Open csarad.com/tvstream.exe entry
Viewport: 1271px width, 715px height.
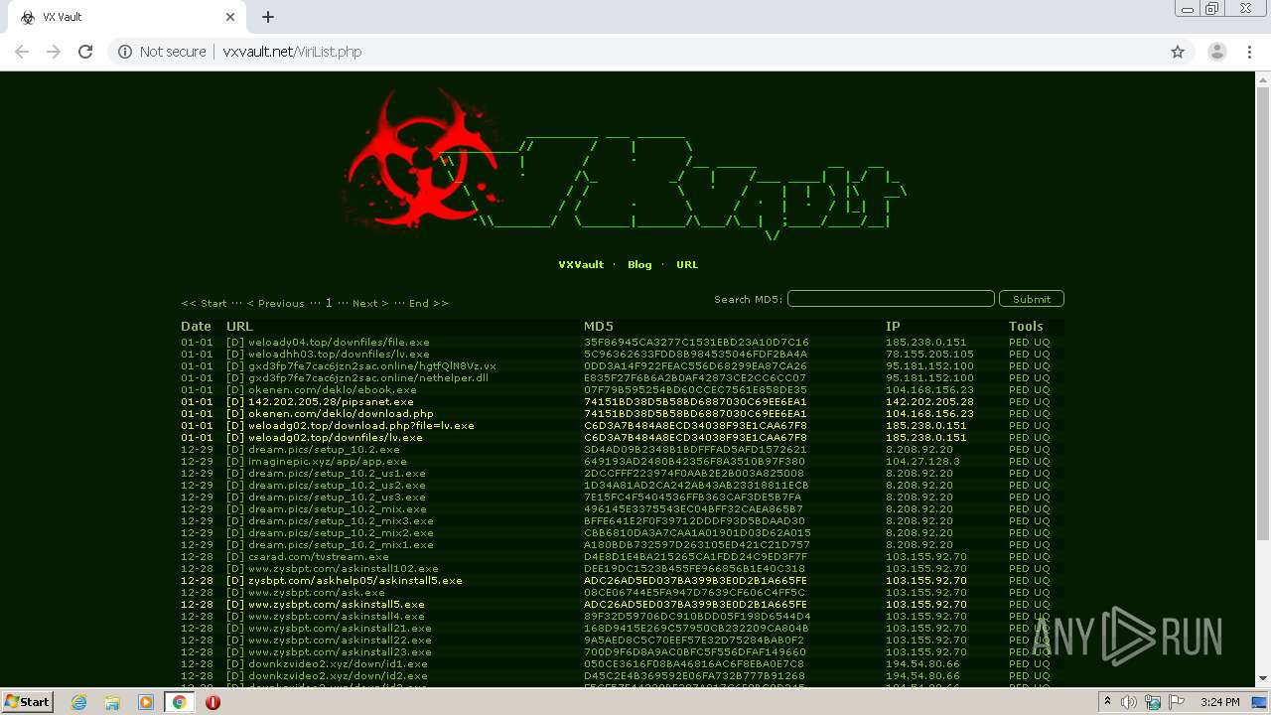pos(319,557)
